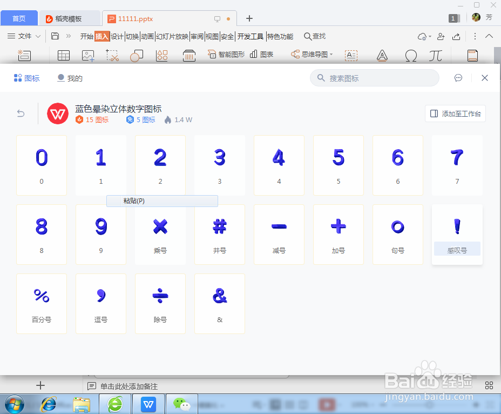The width and height of the screenshot is (501, 414).
Task: Select the 感叹号 exclamation icon card
Action: (457, 234)
